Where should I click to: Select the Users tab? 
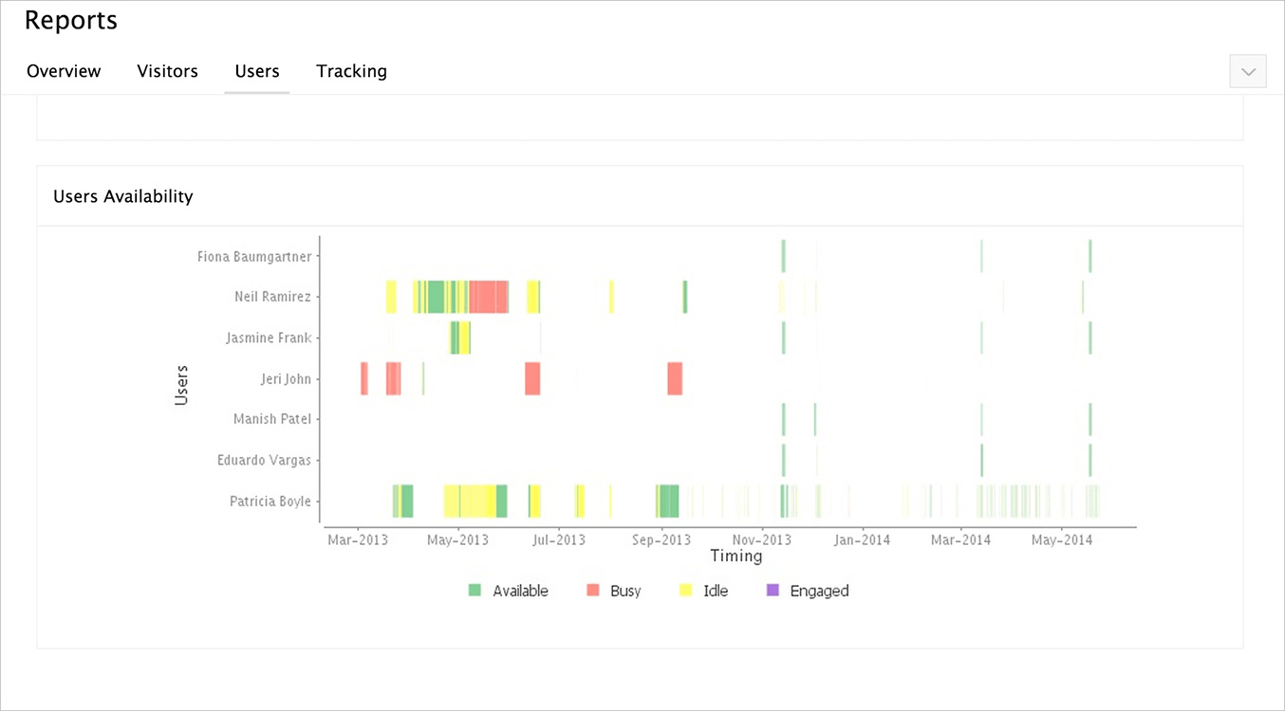pyautogui.click(x=257, y=71)
